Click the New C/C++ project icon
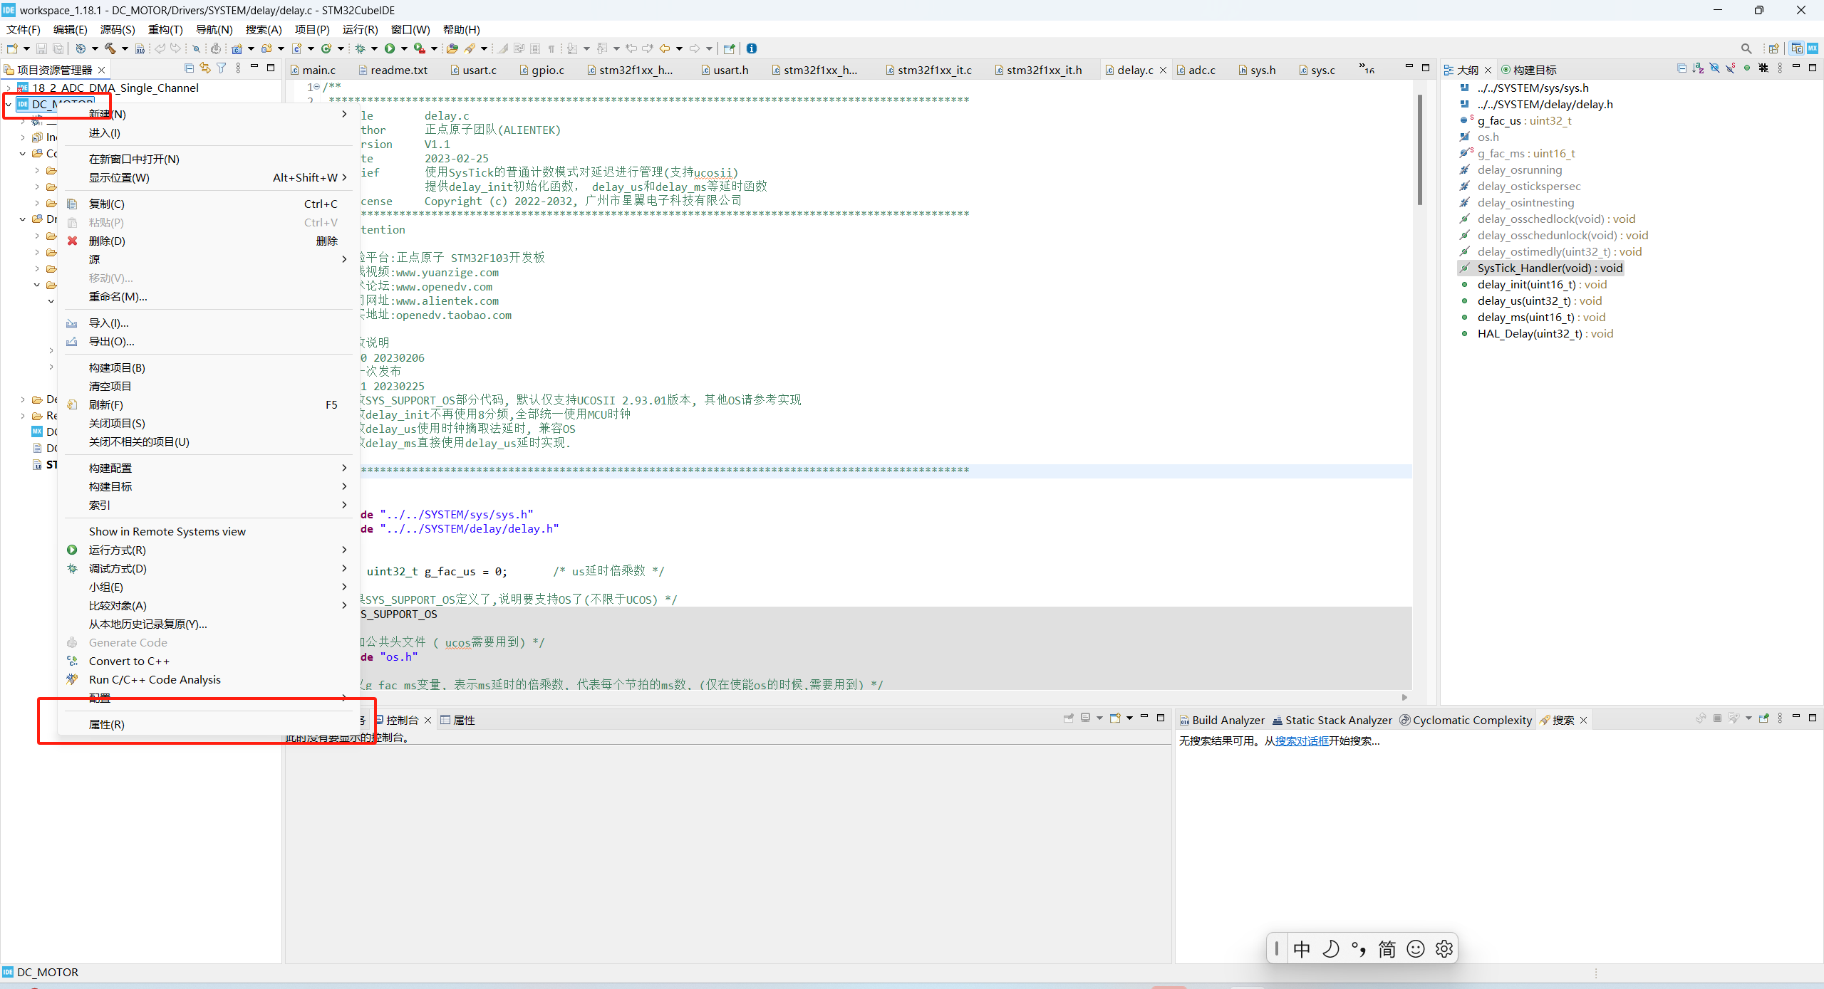The image size is (1824, 989). [x=237, y=48]
